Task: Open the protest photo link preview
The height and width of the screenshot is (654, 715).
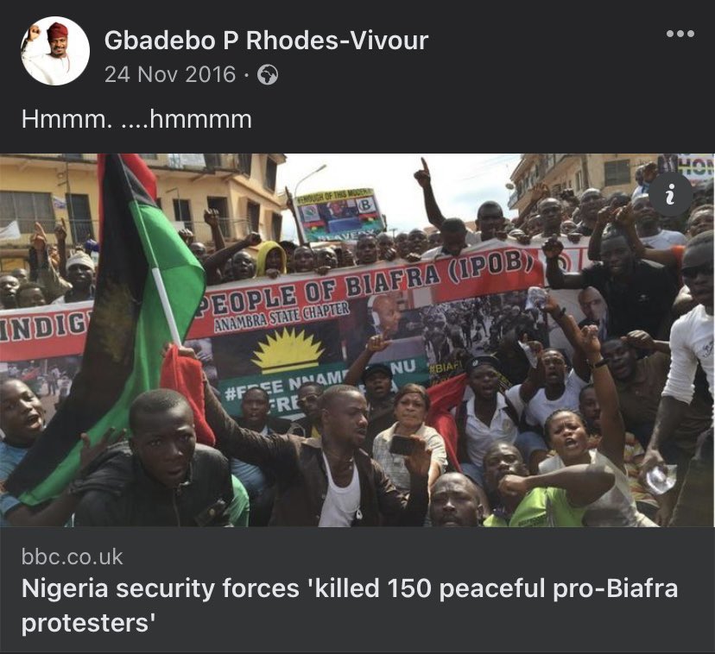Action: click(x=357, y=340)
